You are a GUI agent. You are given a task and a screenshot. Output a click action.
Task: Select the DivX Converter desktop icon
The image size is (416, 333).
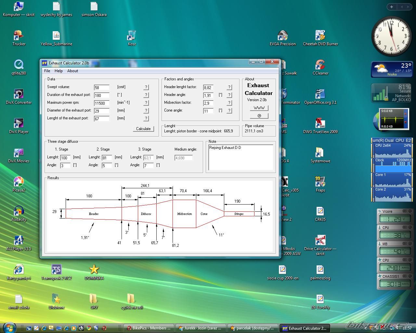coord(19,96)
